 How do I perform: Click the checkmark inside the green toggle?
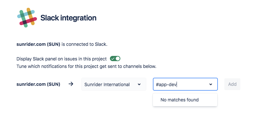coord(113,59)
